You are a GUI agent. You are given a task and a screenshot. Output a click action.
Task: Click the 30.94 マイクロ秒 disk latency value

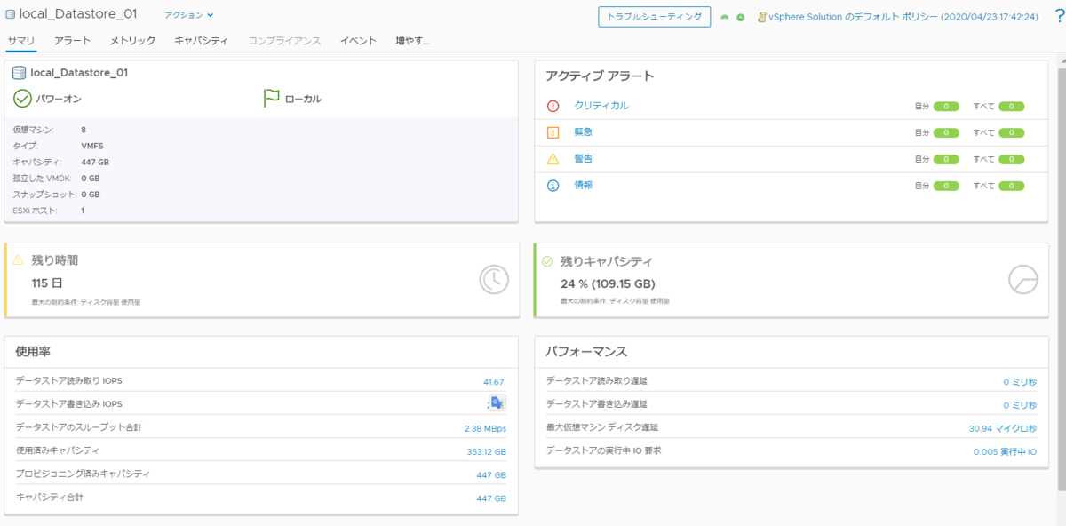(x=1003, y=428)
